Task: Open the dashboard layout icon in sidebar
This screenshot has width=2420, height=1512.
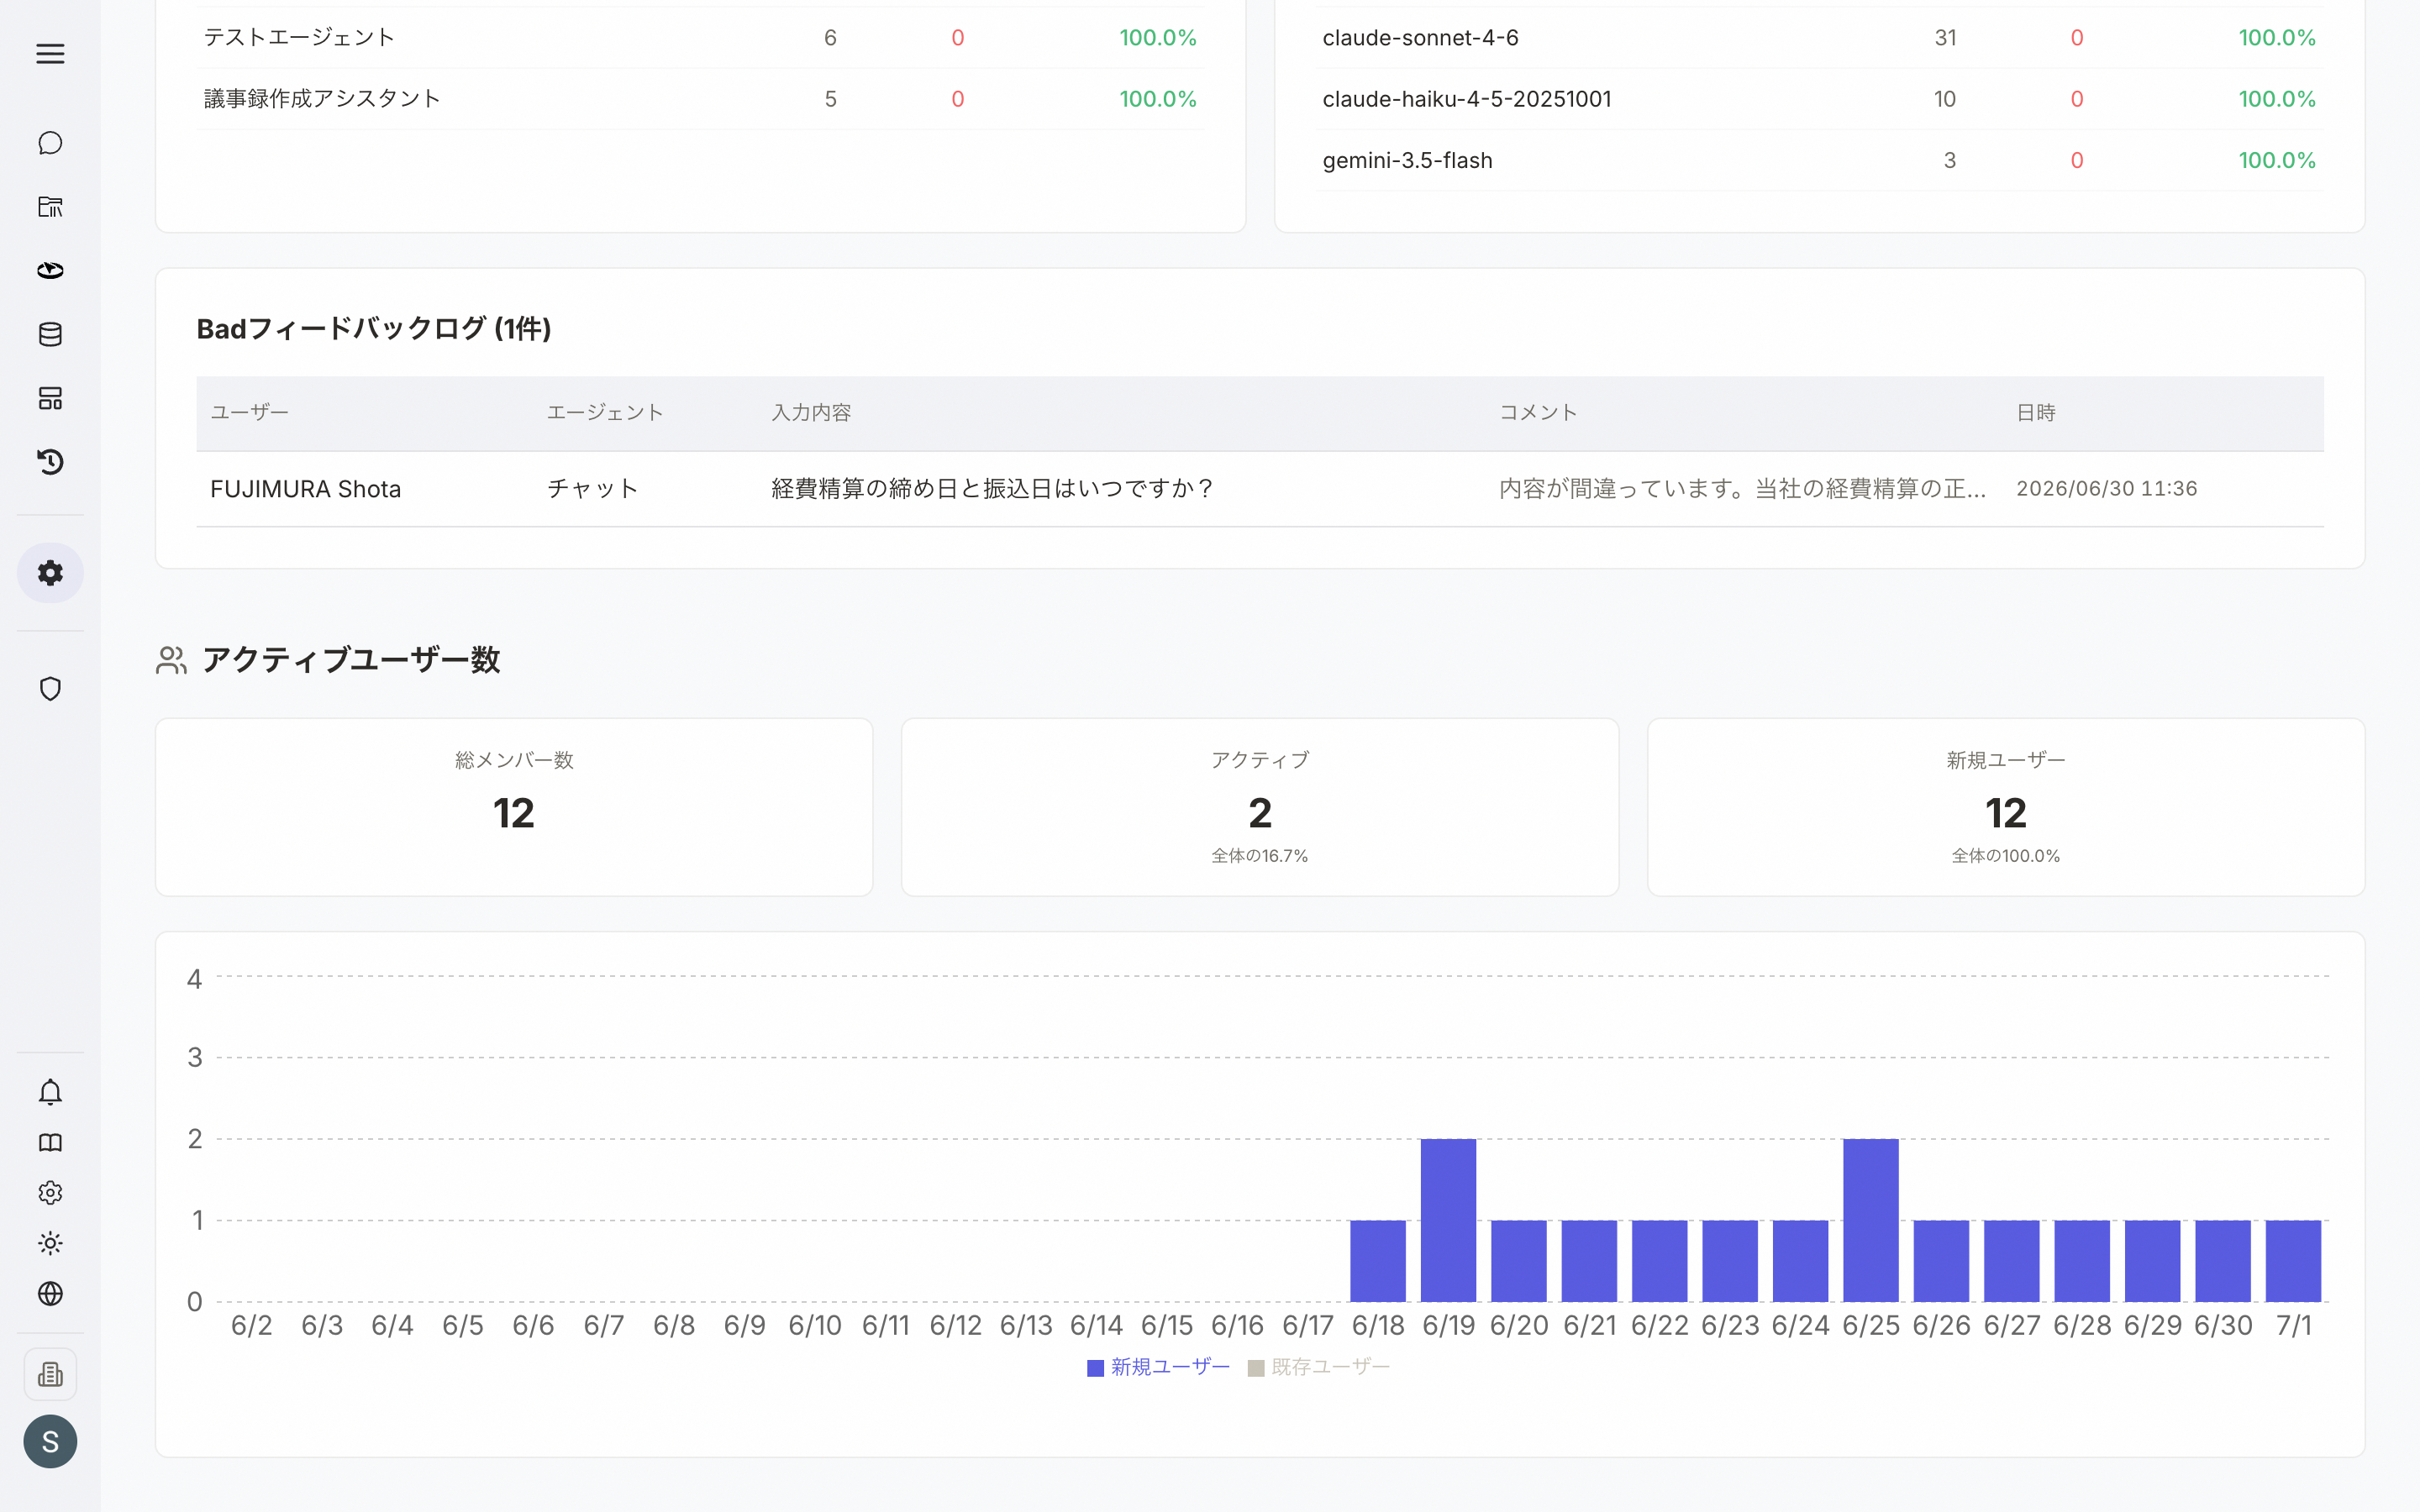Action: tap(50, 399)
